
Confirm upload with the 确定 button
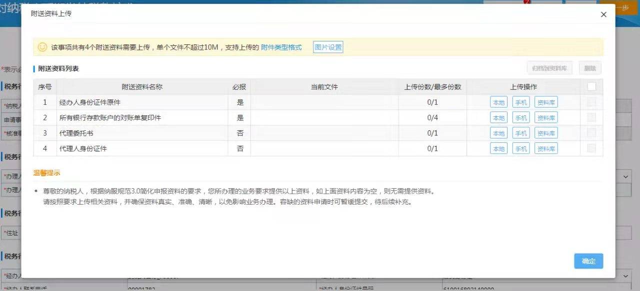[x=588, y=261]
